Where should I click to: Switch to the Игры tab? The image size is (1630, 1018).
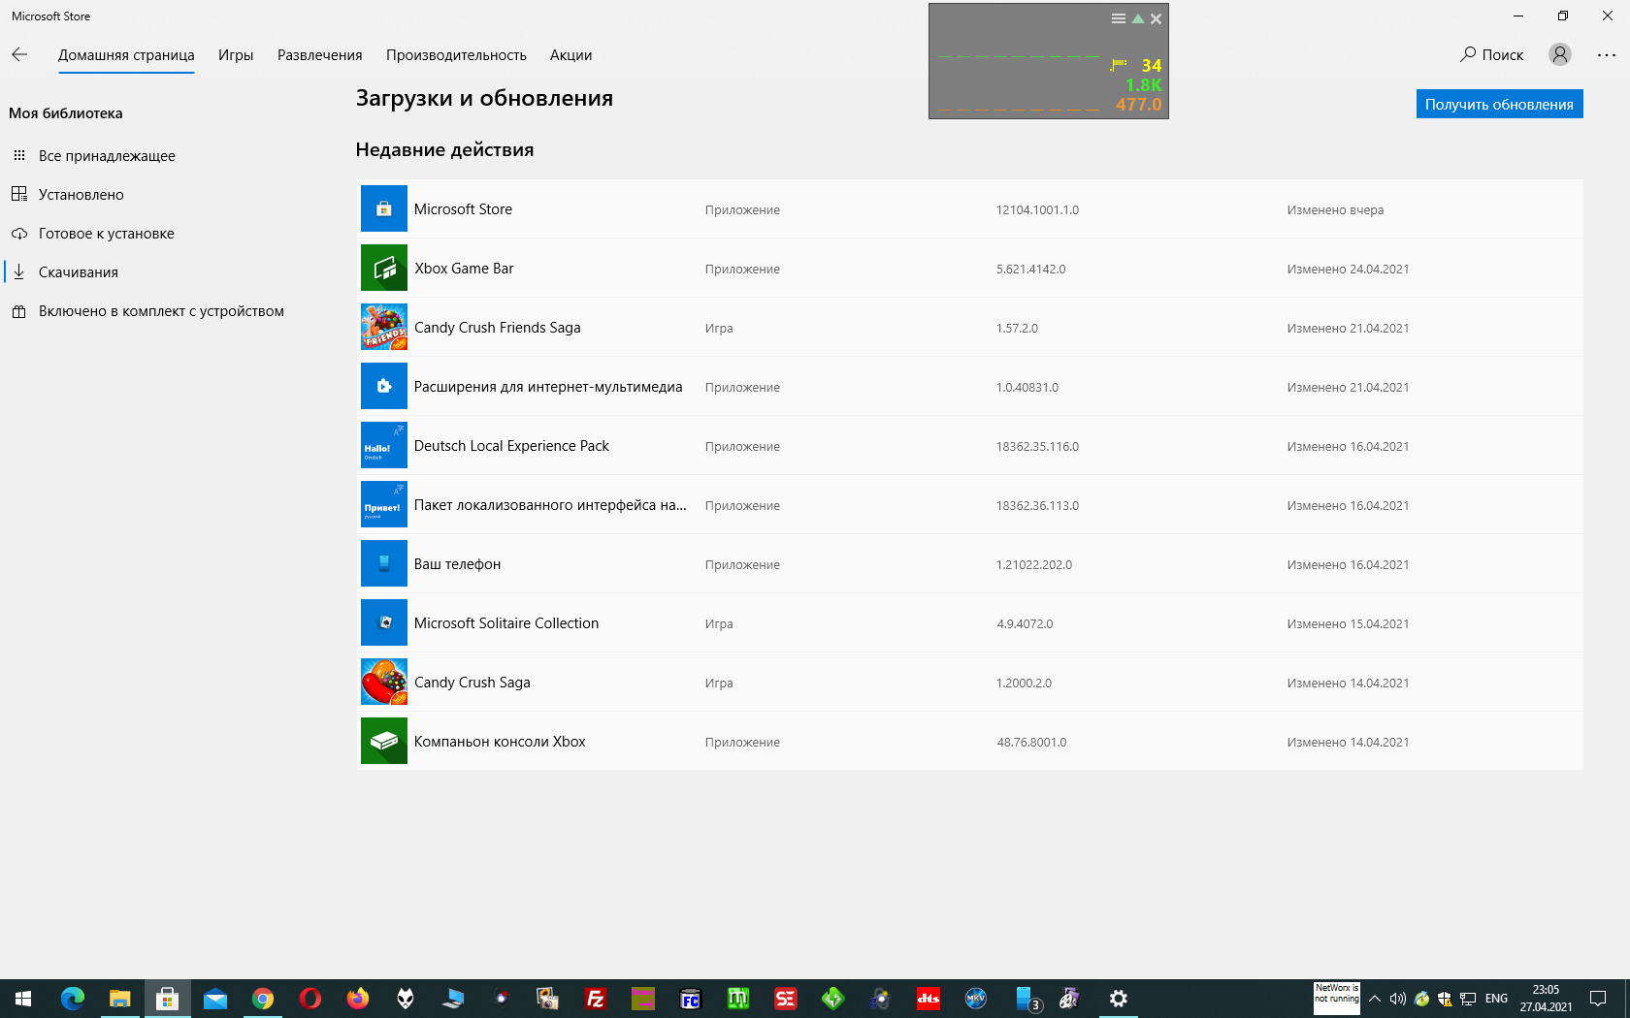click(x=236, y=55)
